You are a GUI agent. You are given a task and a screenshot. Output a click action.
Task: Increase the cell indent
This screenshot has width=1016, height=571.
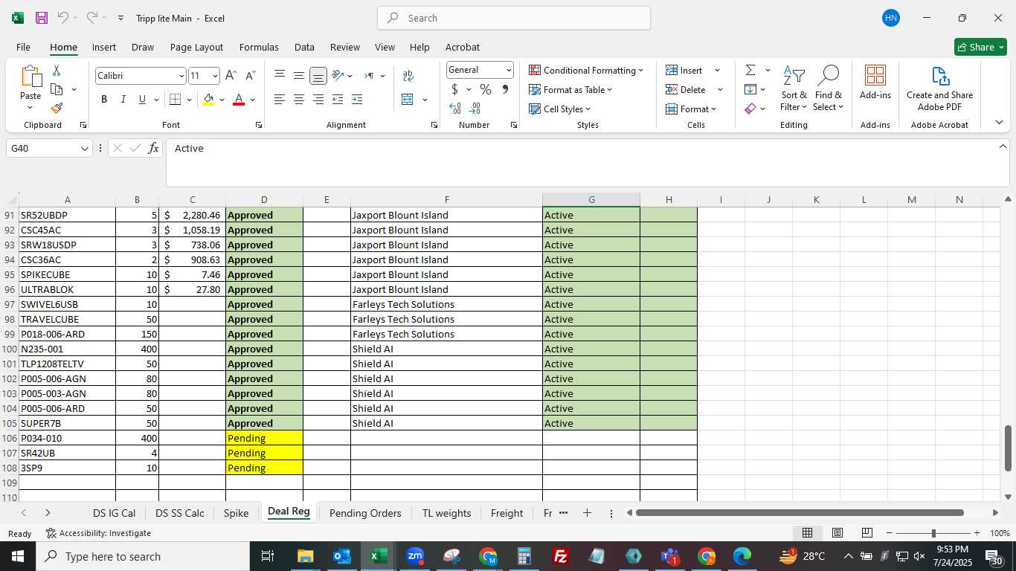click(x=357, y=99)
